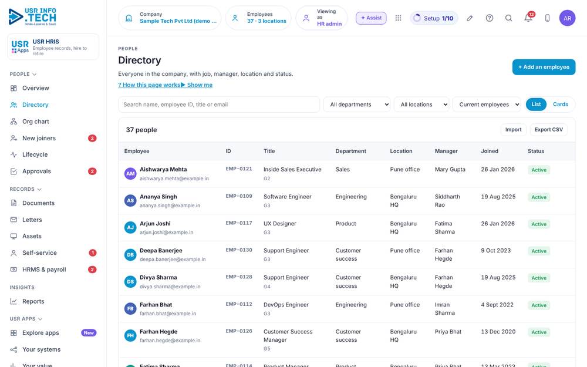Click divya.sharma@example.in email

tap(170, 287)
